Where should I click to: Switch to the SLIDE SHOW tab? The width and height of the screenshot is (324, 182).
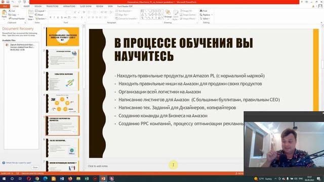(x=86, y=7)
